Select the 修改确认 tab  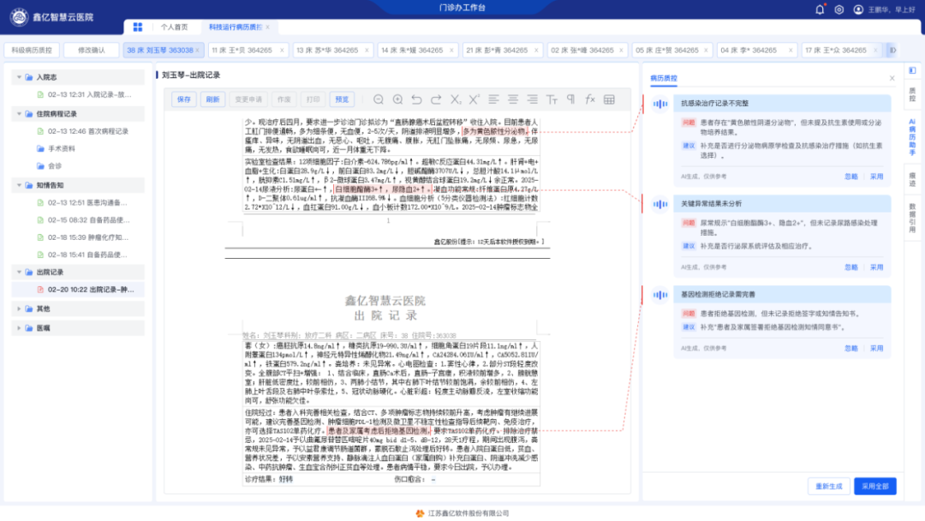click(92, 51)
